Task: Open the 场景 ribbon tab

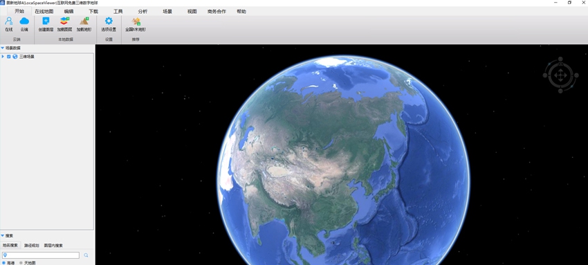Action: (x=167, y=11)
